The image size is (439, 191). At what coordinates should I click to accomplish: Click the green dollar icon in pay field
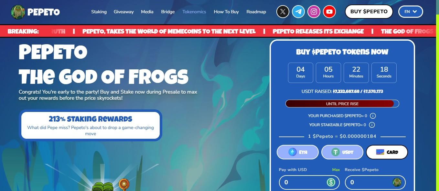pos(331,182)
